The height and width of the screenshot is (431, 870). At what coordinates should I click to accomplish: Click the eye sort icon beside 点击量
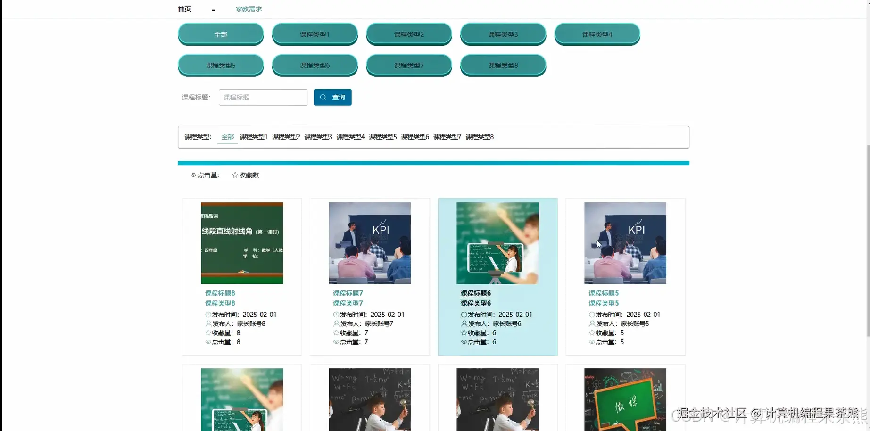[193, 175]
